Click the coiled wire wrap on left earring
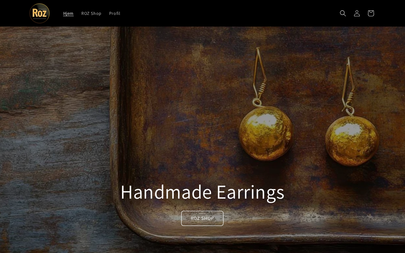 tap(260, 91)
